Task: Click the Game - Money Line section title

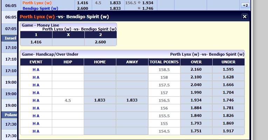Action: click(x=40, y=25)
